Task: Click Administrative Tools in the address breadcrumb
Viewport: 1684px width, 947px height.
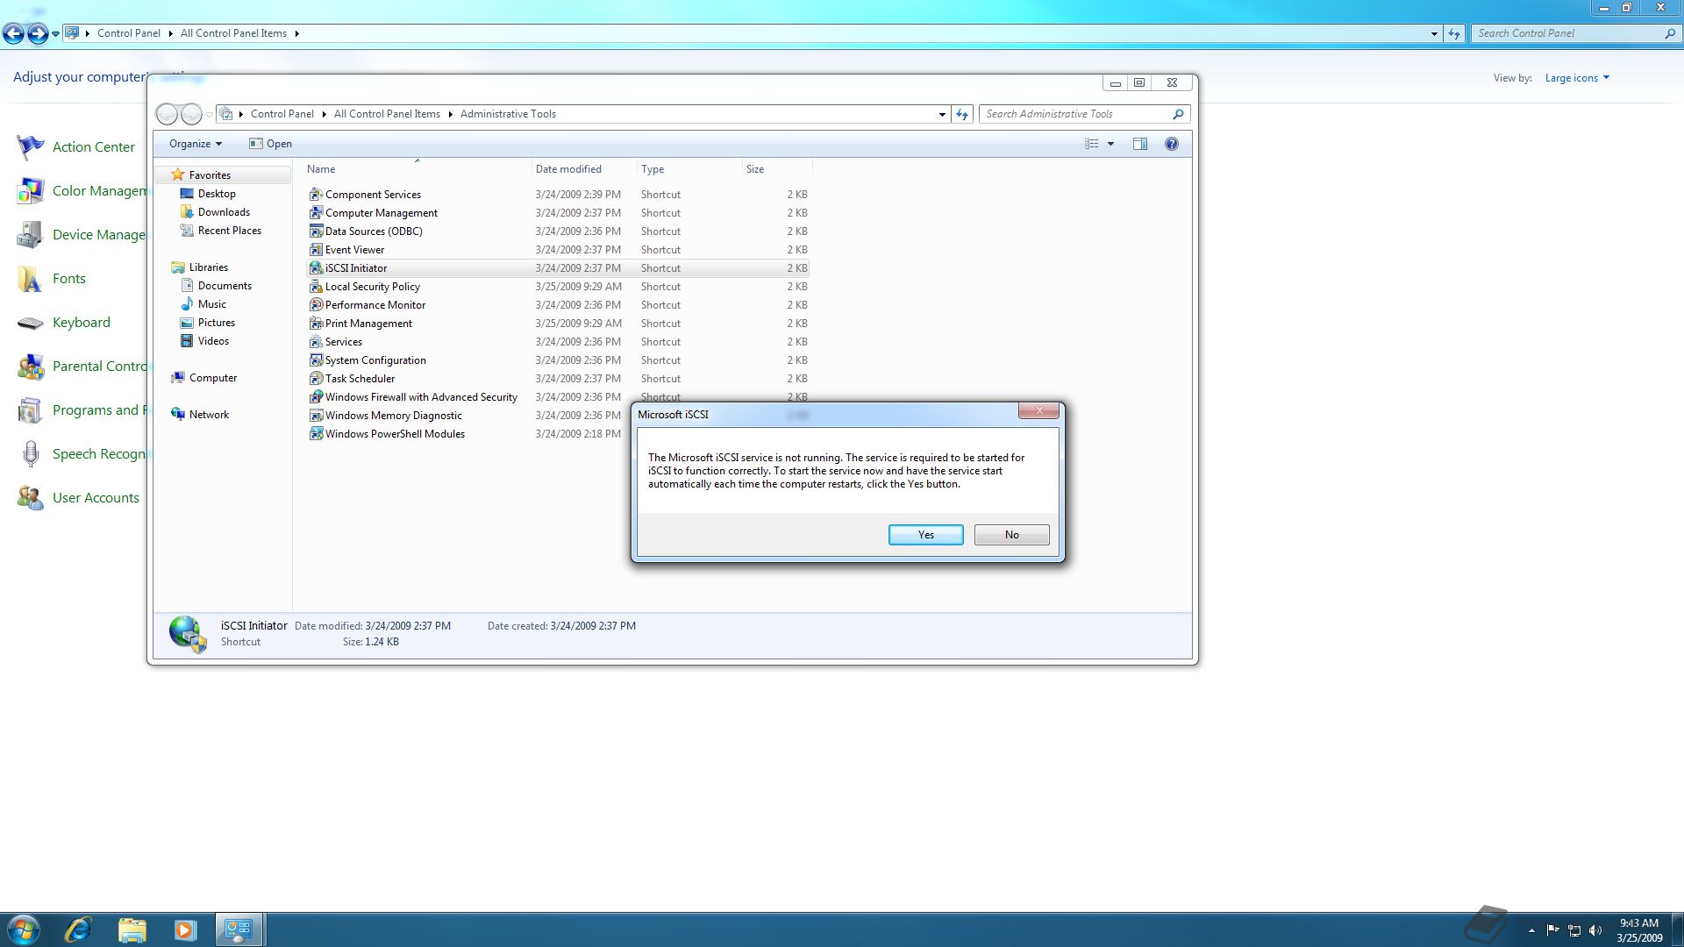Action: point(508,114)
